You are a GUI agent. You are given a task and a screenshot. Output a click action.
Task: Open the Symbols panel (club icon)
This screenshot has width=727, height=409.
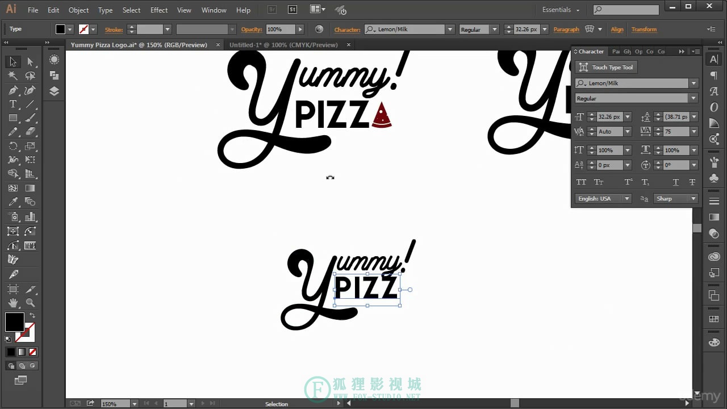tap(714, 178)
